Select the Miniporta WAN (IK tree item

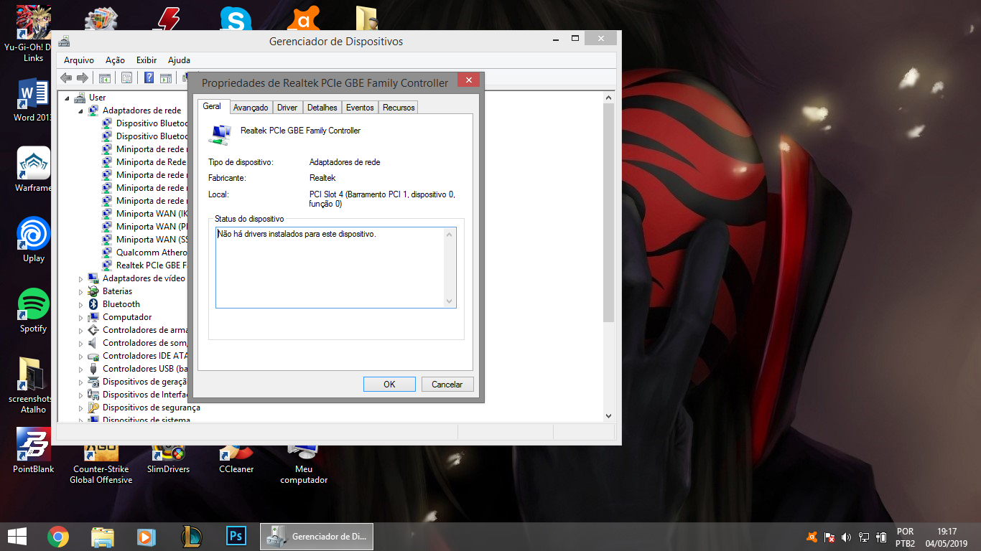152,214
